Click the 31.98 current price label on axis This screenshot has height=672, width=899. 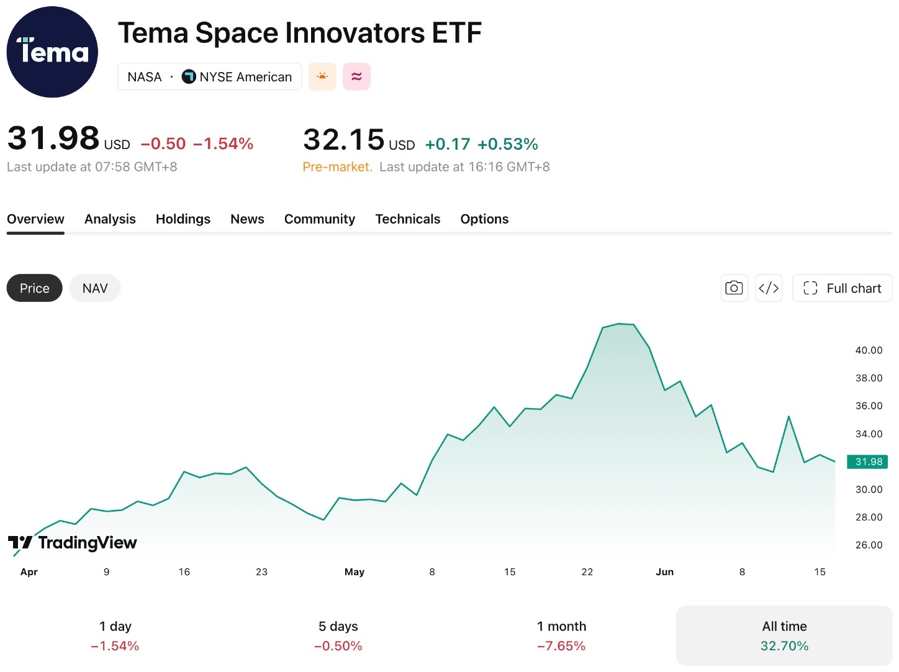tap(868, 461)
